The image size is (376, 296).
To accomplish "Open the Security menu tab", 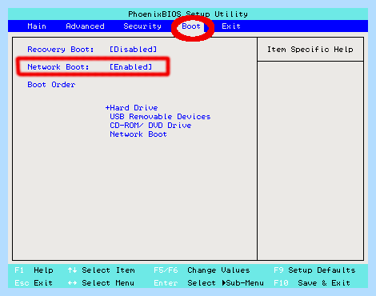I will (x=142, y=26).
